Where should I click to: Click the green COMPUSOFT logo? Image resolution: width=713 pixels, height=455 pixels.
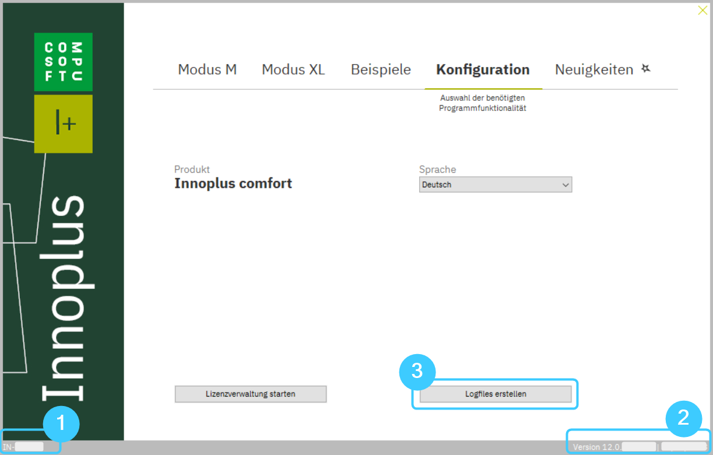point(63,62)
